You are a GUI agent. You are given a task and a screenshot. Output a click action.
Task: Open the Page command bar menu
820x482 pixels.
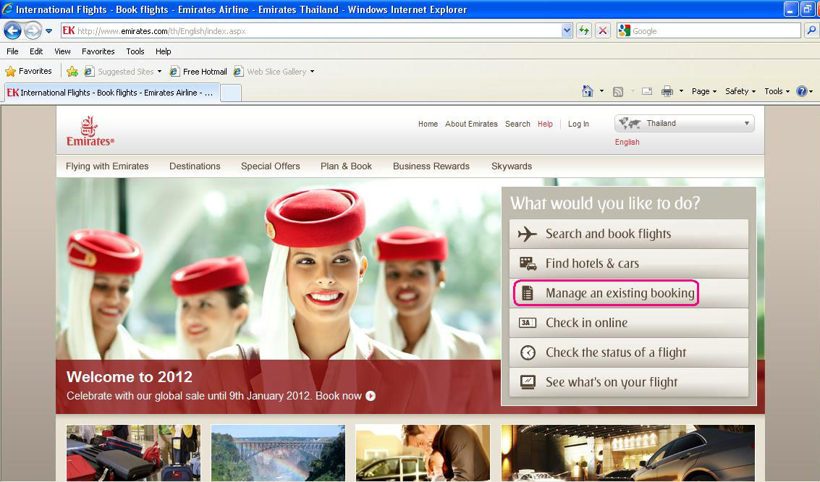[704, 91]
